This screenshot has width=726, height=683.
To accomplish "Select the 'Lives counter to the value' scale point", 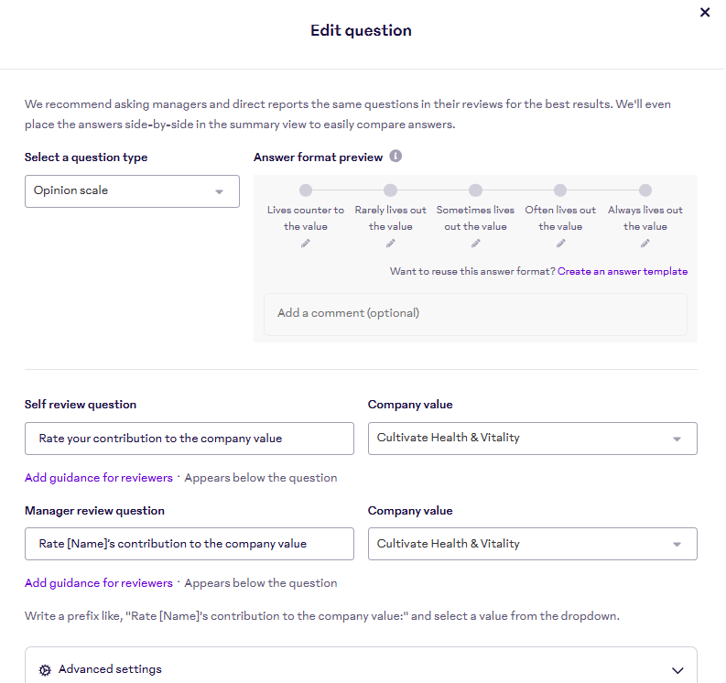I will click(306, 190).
